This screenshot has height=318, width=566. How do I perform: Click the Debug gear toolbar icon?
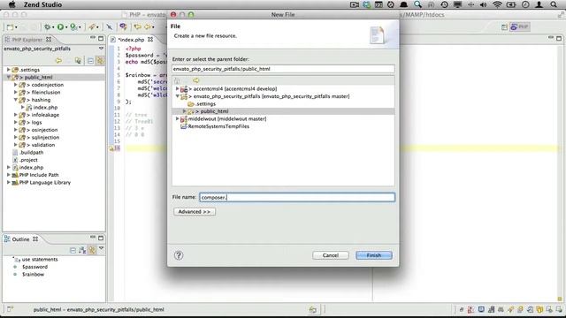(x=47, y=27)
